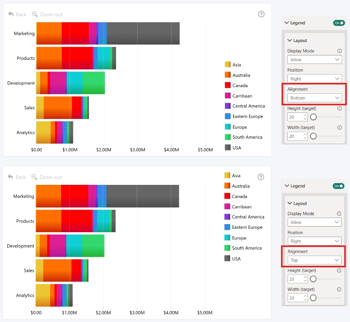Click the Zoom-out magnifier in the bottom chart
The width and height of the screenshot is (350, 322).
(x=34, y=177)
